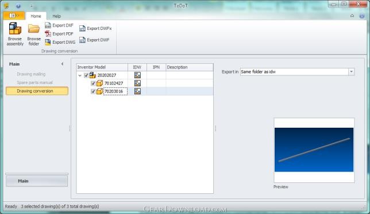Toggle the checkbox for part 70102427
Image resolution: width=370 pixels, height=214 pixels.
pos(93,83)
